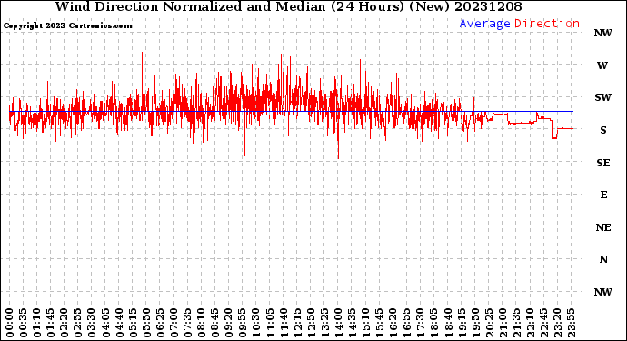Click the copyright 2023 Cartronics.com text
Viewport: 627px width, 341px height.
click(67, 25)
